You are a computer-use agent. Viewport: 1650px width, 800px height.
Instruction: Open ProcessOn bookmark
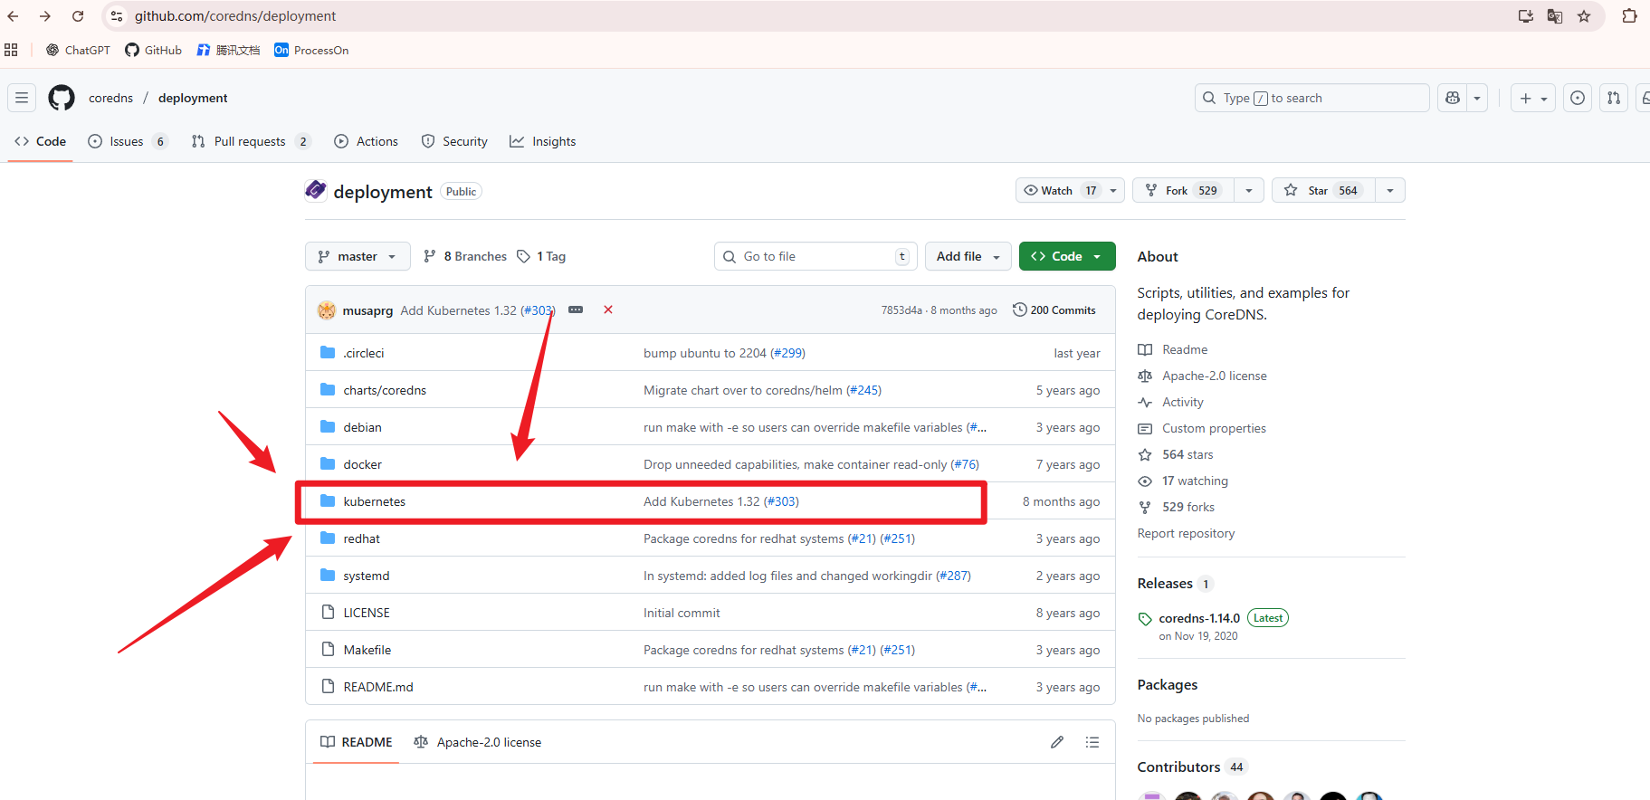click(311, 50)
